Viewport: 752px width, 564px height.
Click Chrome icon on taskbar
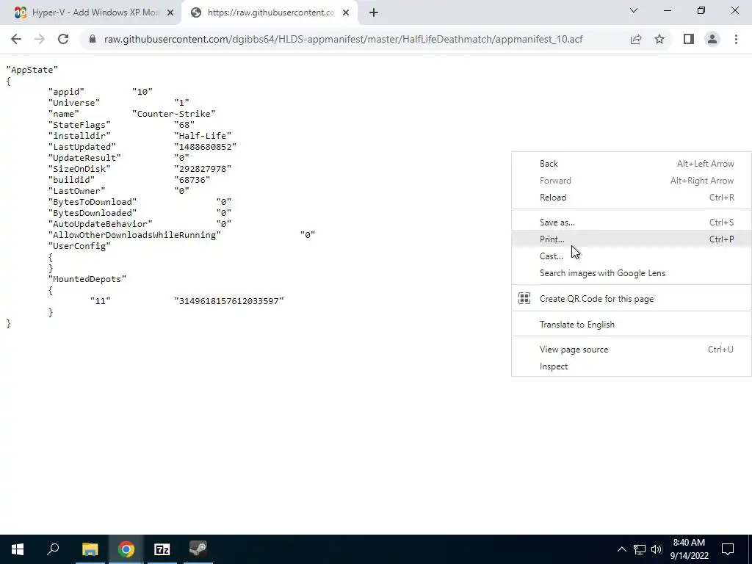click(x=126, y=549)
